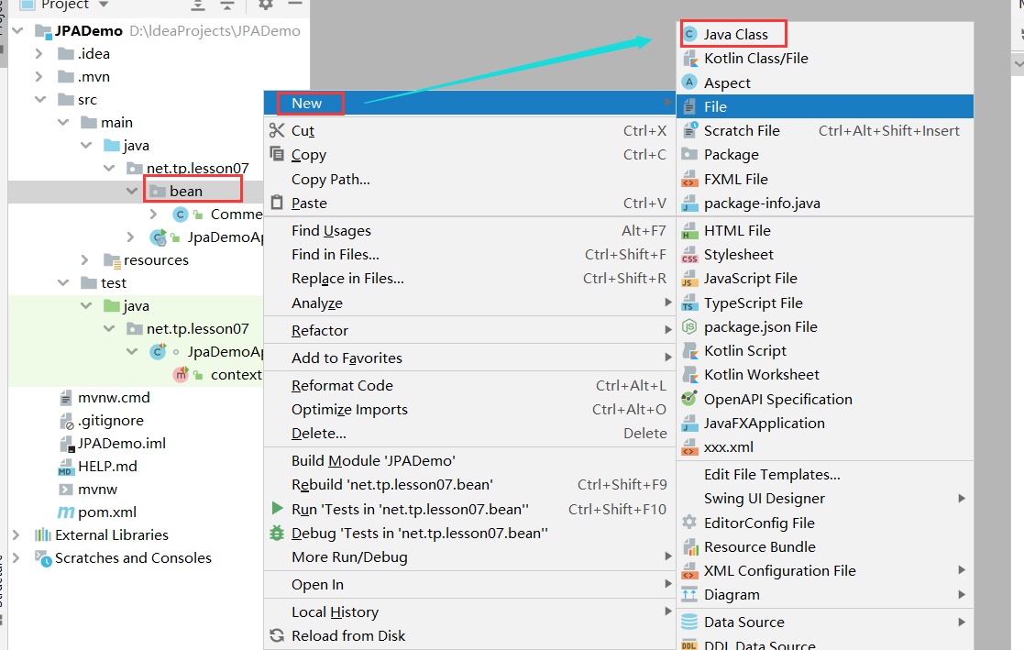This screenshot has height=650, width=1024.
Task: Select the bean package in tree
Action: [185, 192]
